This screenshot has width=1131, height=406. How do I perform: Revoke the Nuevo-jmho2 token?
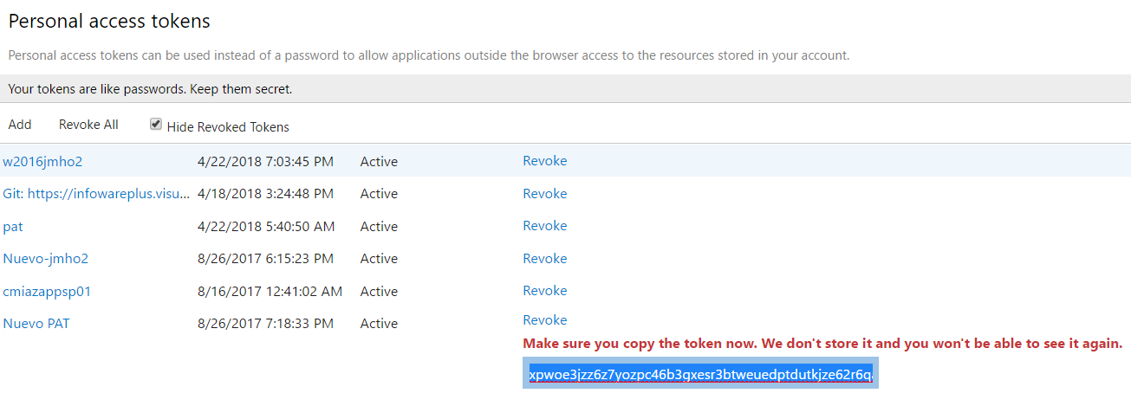point(545,259)
